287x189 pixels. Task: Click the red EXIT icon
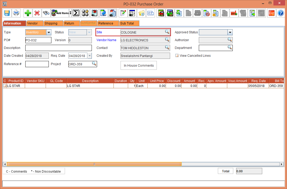tap(272, 13)
